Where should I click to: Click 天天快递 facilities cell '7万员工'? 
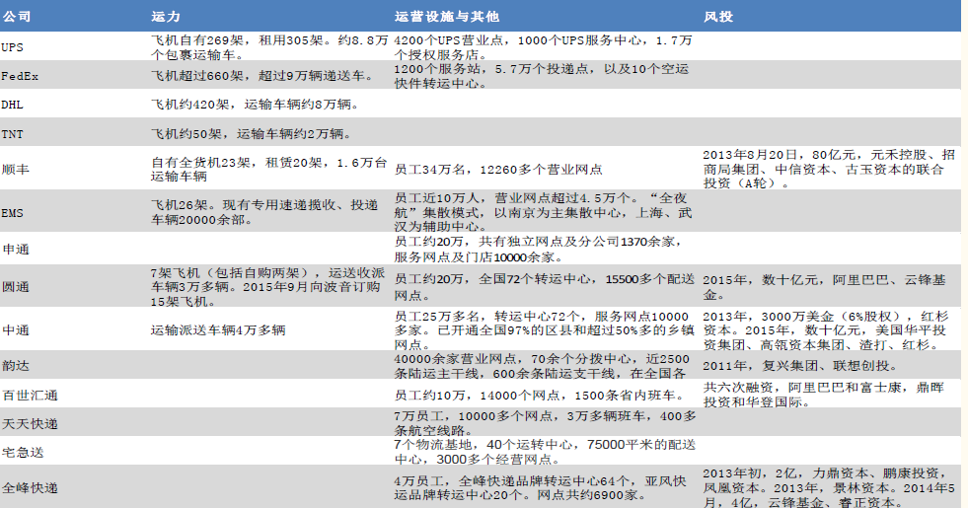coord(545,423)
